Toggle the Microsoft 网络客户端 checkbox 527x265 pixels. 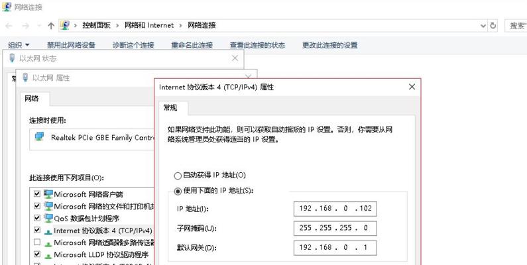coord(37,194)
